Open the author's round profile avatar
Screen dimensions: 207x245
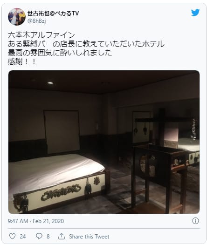click(x=17, y=17)
